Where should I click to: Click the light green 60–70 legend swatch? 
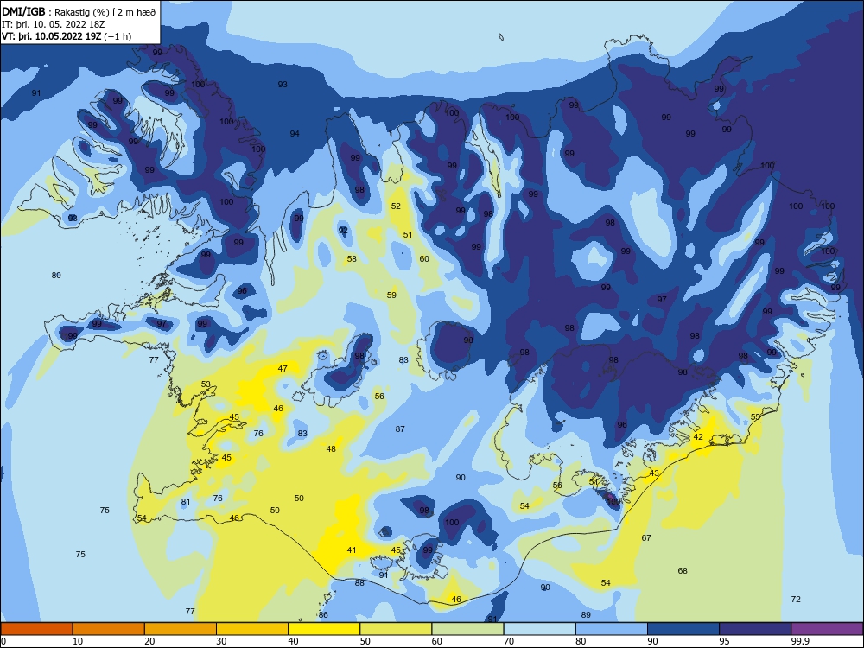click(467, 629)
